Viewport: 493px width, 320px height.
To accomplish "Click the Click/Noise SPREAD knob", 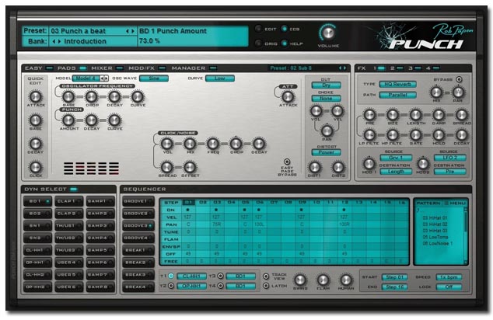I will click(166, 167).
